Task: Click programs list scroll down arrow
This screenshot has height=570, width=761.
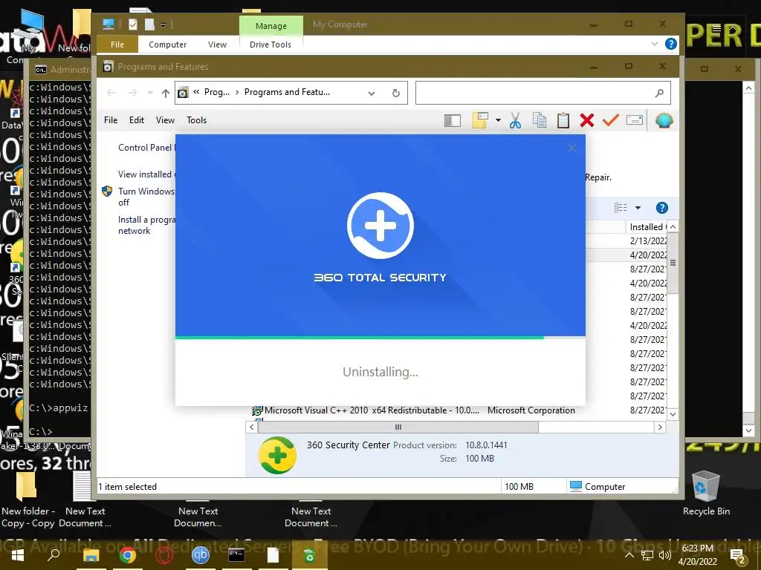Action: click(673, 414)
